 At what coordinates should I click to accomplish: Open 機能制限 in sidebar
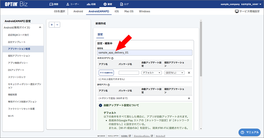click(12, 95)
